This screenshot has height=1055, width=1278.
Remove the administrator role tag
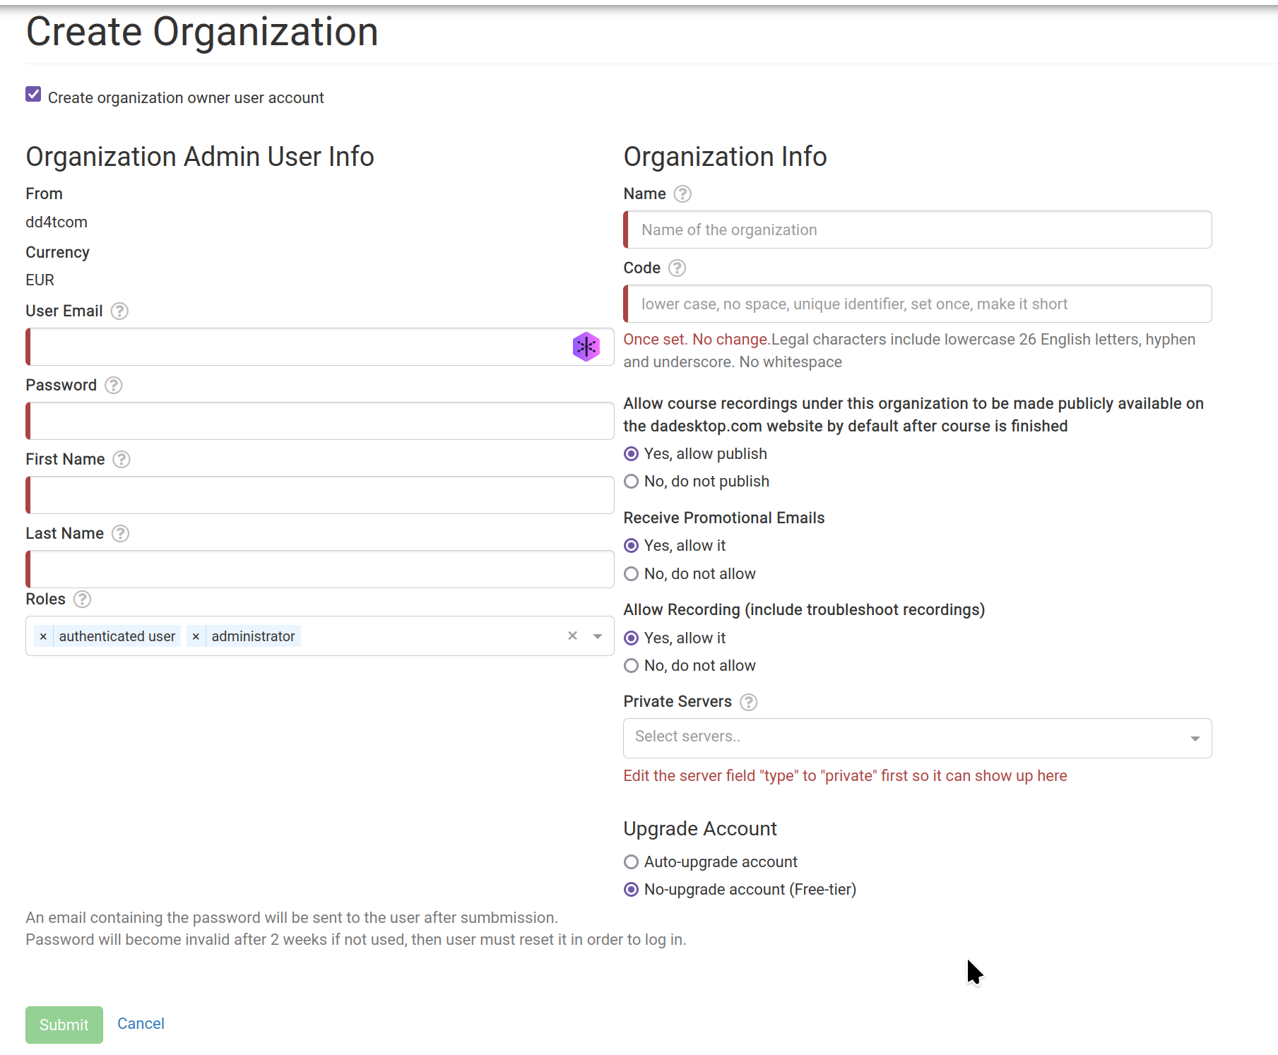pyautogui.click(x=196, y=636)
